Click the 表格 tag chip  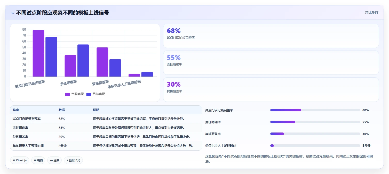pos(38,160)
